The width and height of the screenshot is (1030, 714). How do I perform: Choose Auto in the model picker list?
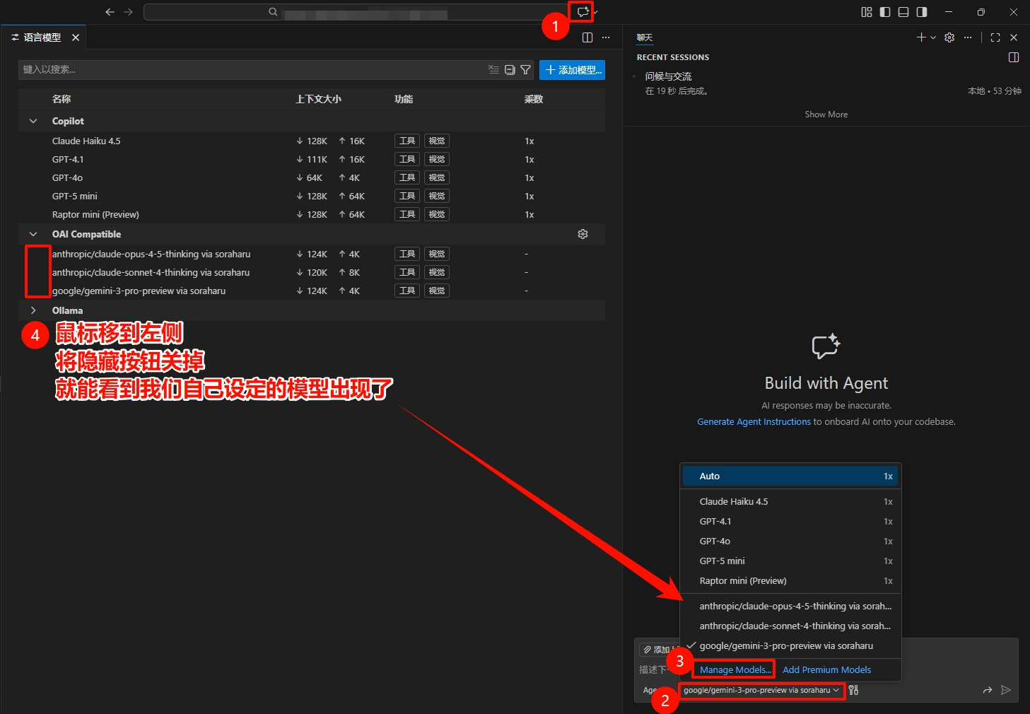point(790,476)
